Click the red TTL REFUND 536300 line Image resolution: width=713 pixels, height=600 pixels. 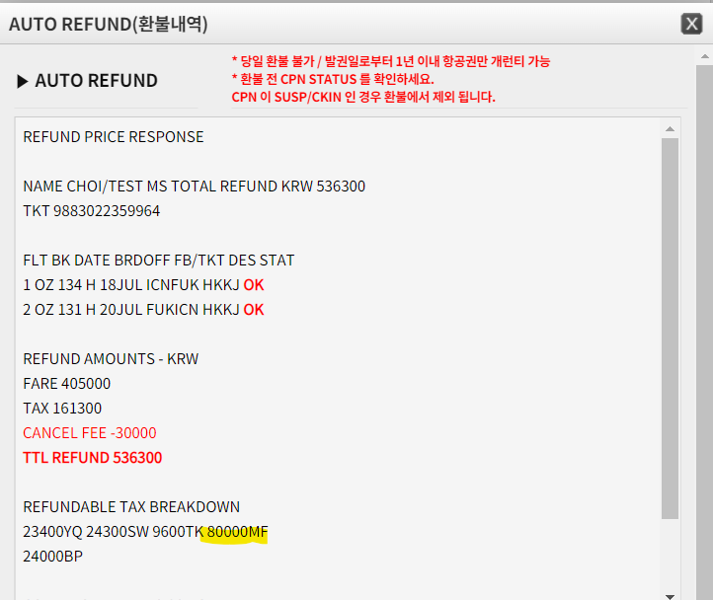coord(93,458)
